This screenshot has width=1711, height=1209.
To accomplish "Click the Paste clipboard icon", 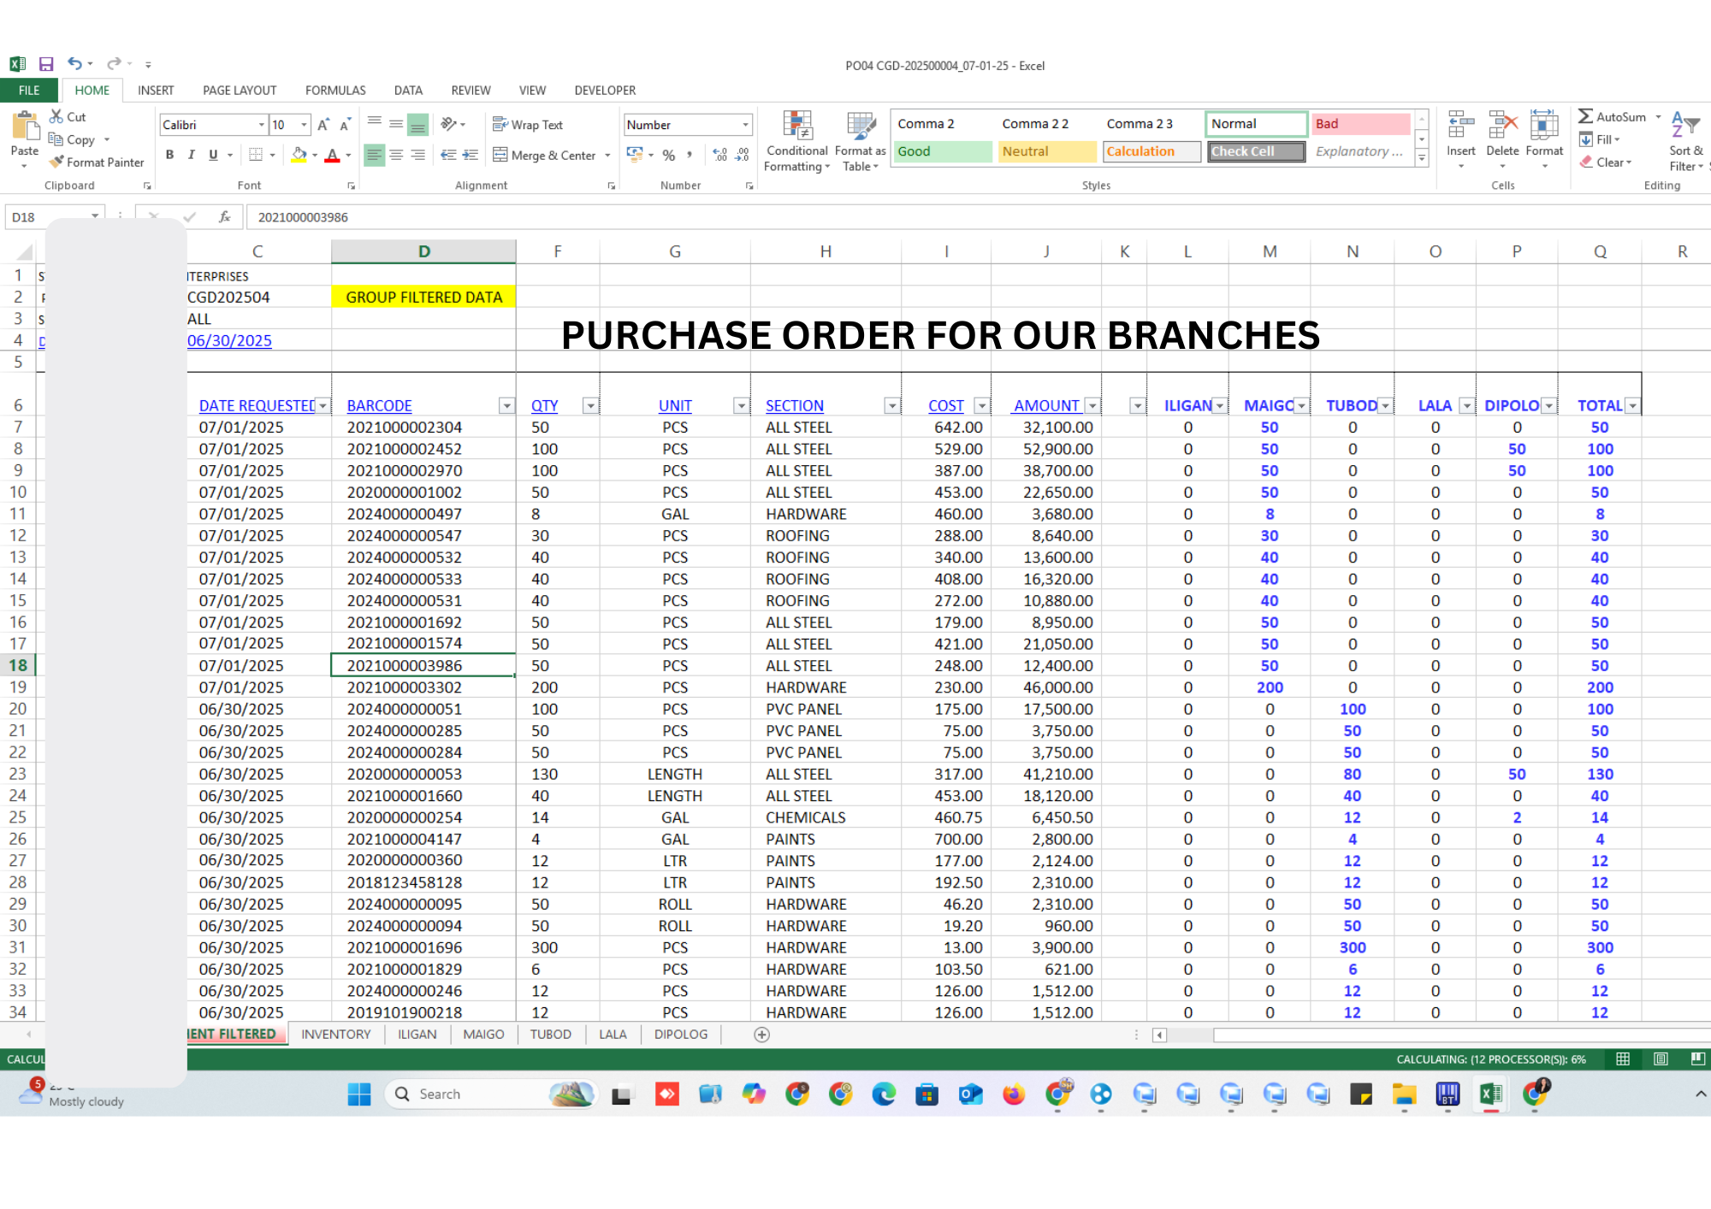I will [x=25, y=127].
